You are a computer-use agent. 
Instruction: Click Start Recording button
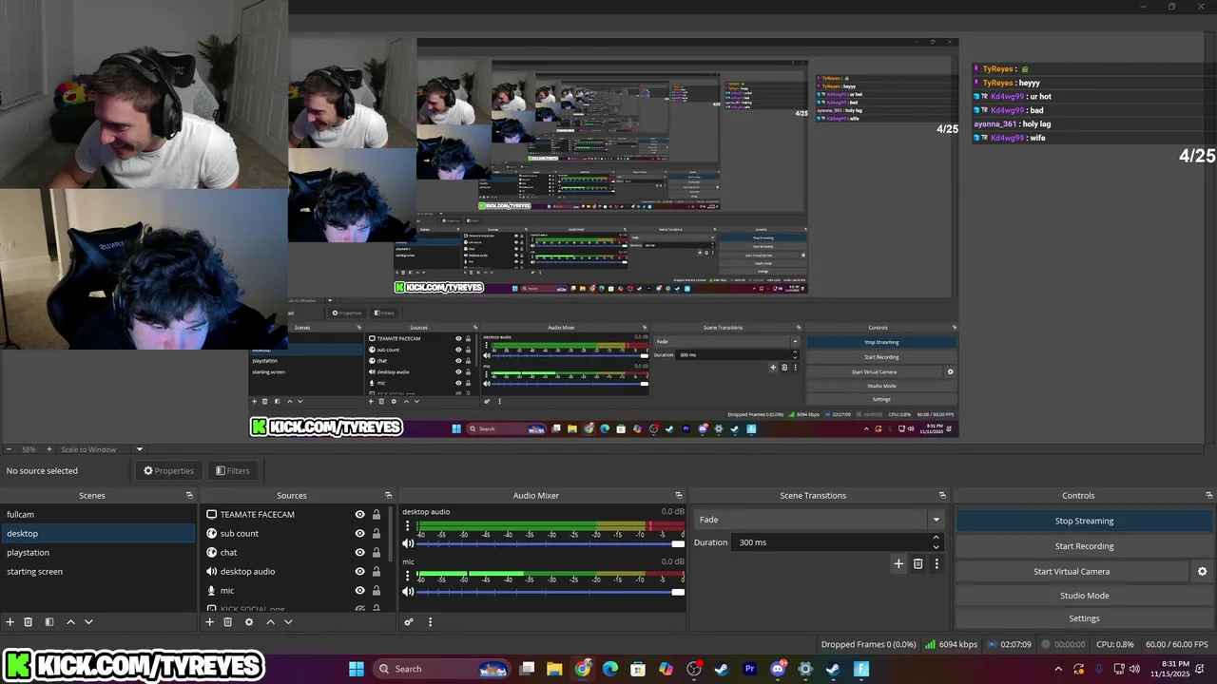1084,546
